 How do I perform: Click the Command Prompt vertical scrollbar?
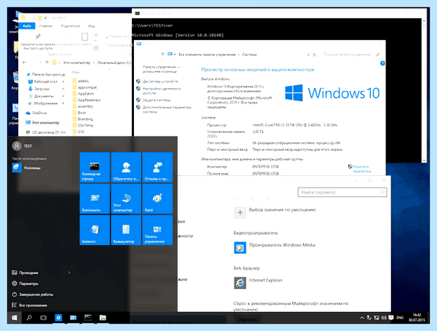coord(424,91)
